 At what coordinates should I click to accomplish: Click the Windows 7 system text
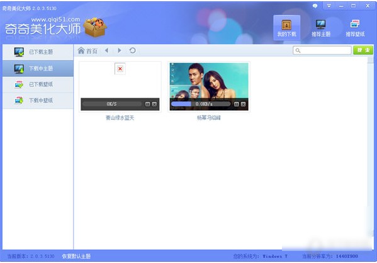(275, 256)
